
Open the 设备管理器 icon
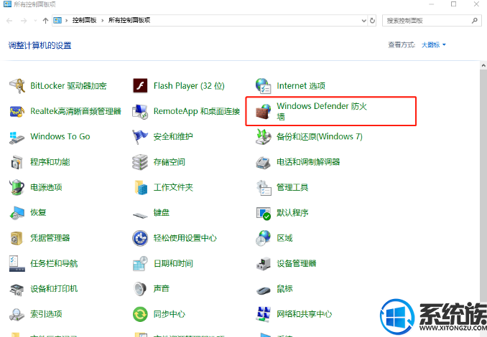(264, 264)
